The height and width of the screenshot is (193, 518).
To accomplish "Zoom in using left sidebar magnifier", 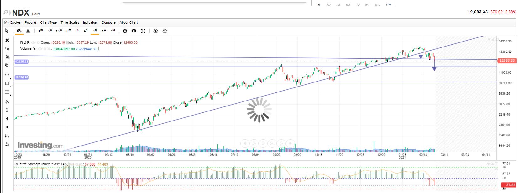I will 7,102.
